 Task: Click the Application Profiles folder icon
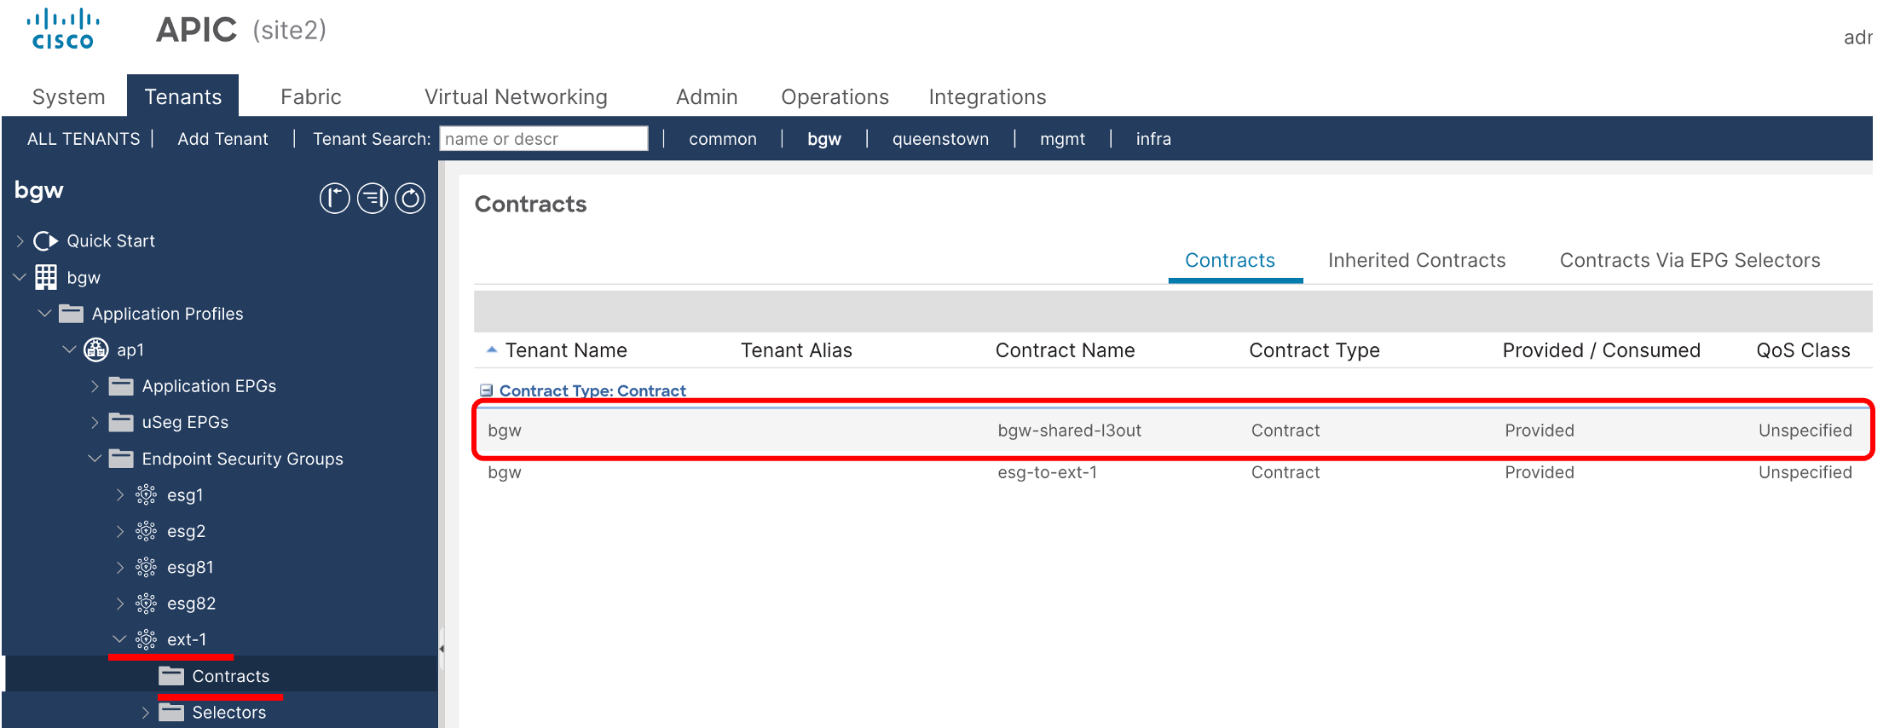(x=71, y=314)
